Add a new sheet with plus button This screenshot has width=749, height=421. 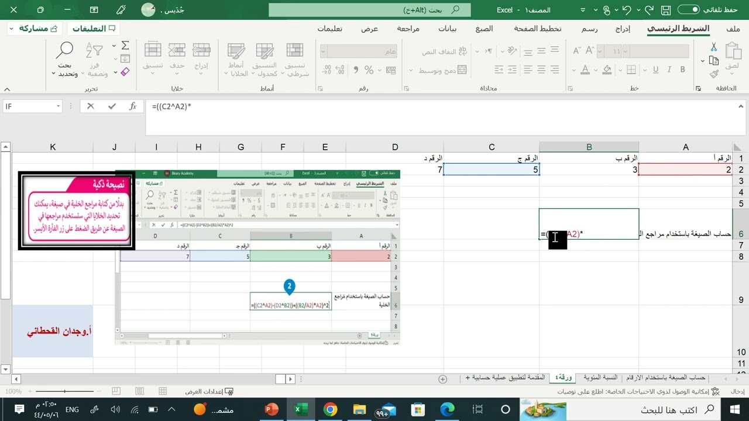click(x=443, y=378)
